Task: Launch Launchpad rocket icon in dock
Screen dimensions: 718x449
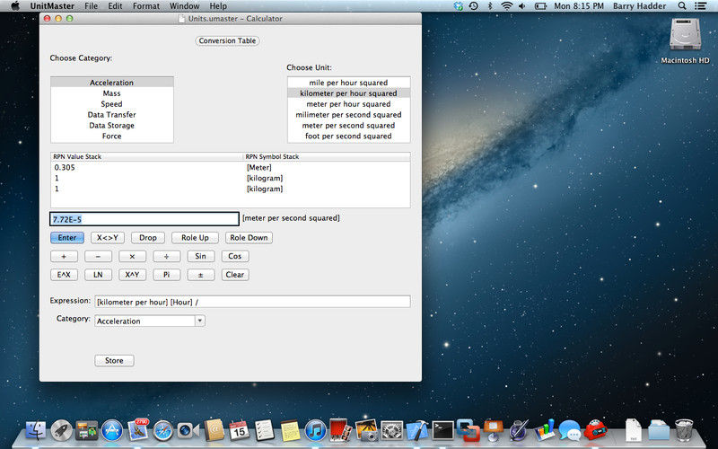Action: [61, 431]
